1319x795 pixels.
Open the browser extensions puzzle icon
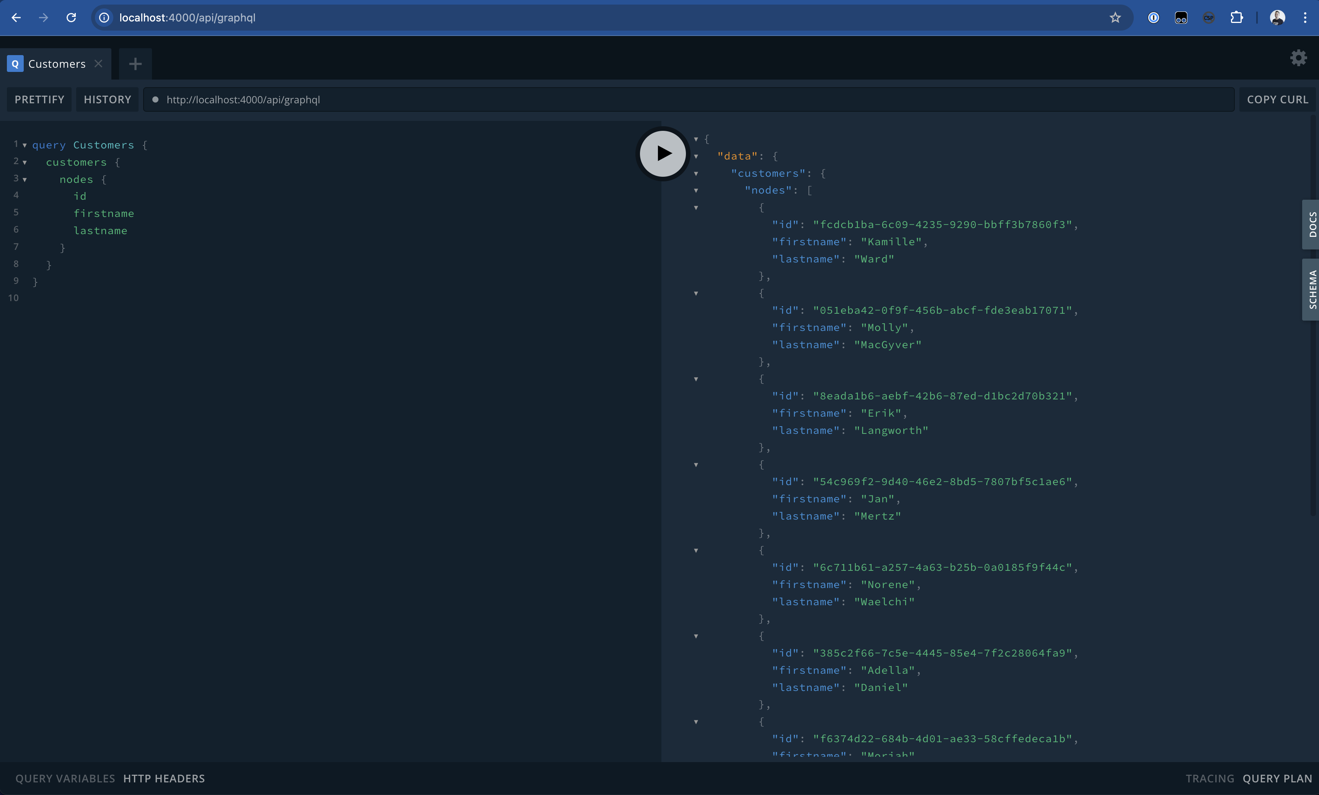(x=1237, y=18)
